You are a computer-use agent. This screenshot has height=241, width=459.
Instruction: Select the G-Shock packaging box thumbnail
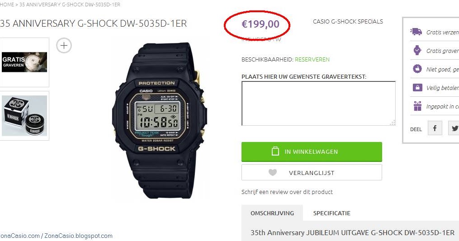point(24,116)
